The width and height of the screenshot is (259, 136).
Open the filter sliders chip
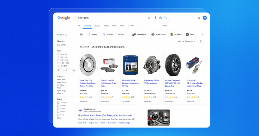tap(82, 35)
